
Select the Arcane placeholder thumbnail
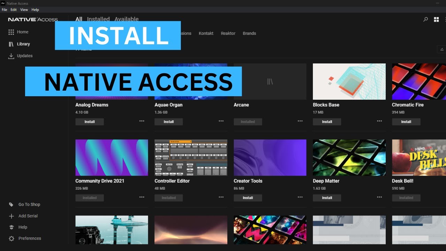pos(270,82)
